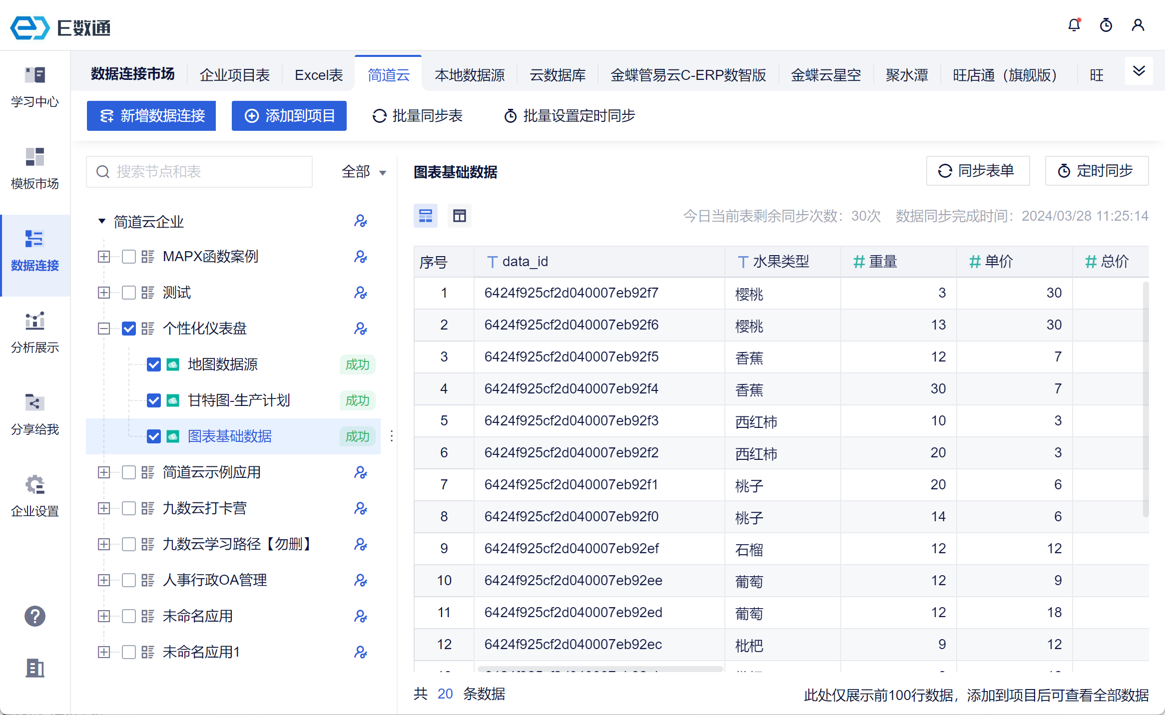Tick the 简道云示例应用 checkbox
The height and width of the screenshot is (715, 1165).
coord(129,472)
